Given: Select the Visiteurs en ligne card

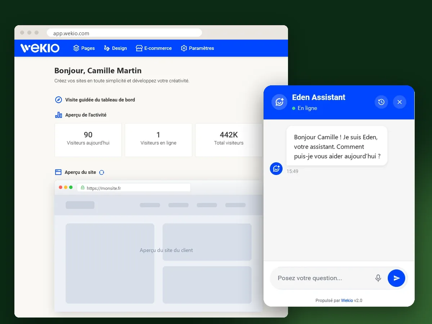Looking at the screenshot, I should (158, 140).
